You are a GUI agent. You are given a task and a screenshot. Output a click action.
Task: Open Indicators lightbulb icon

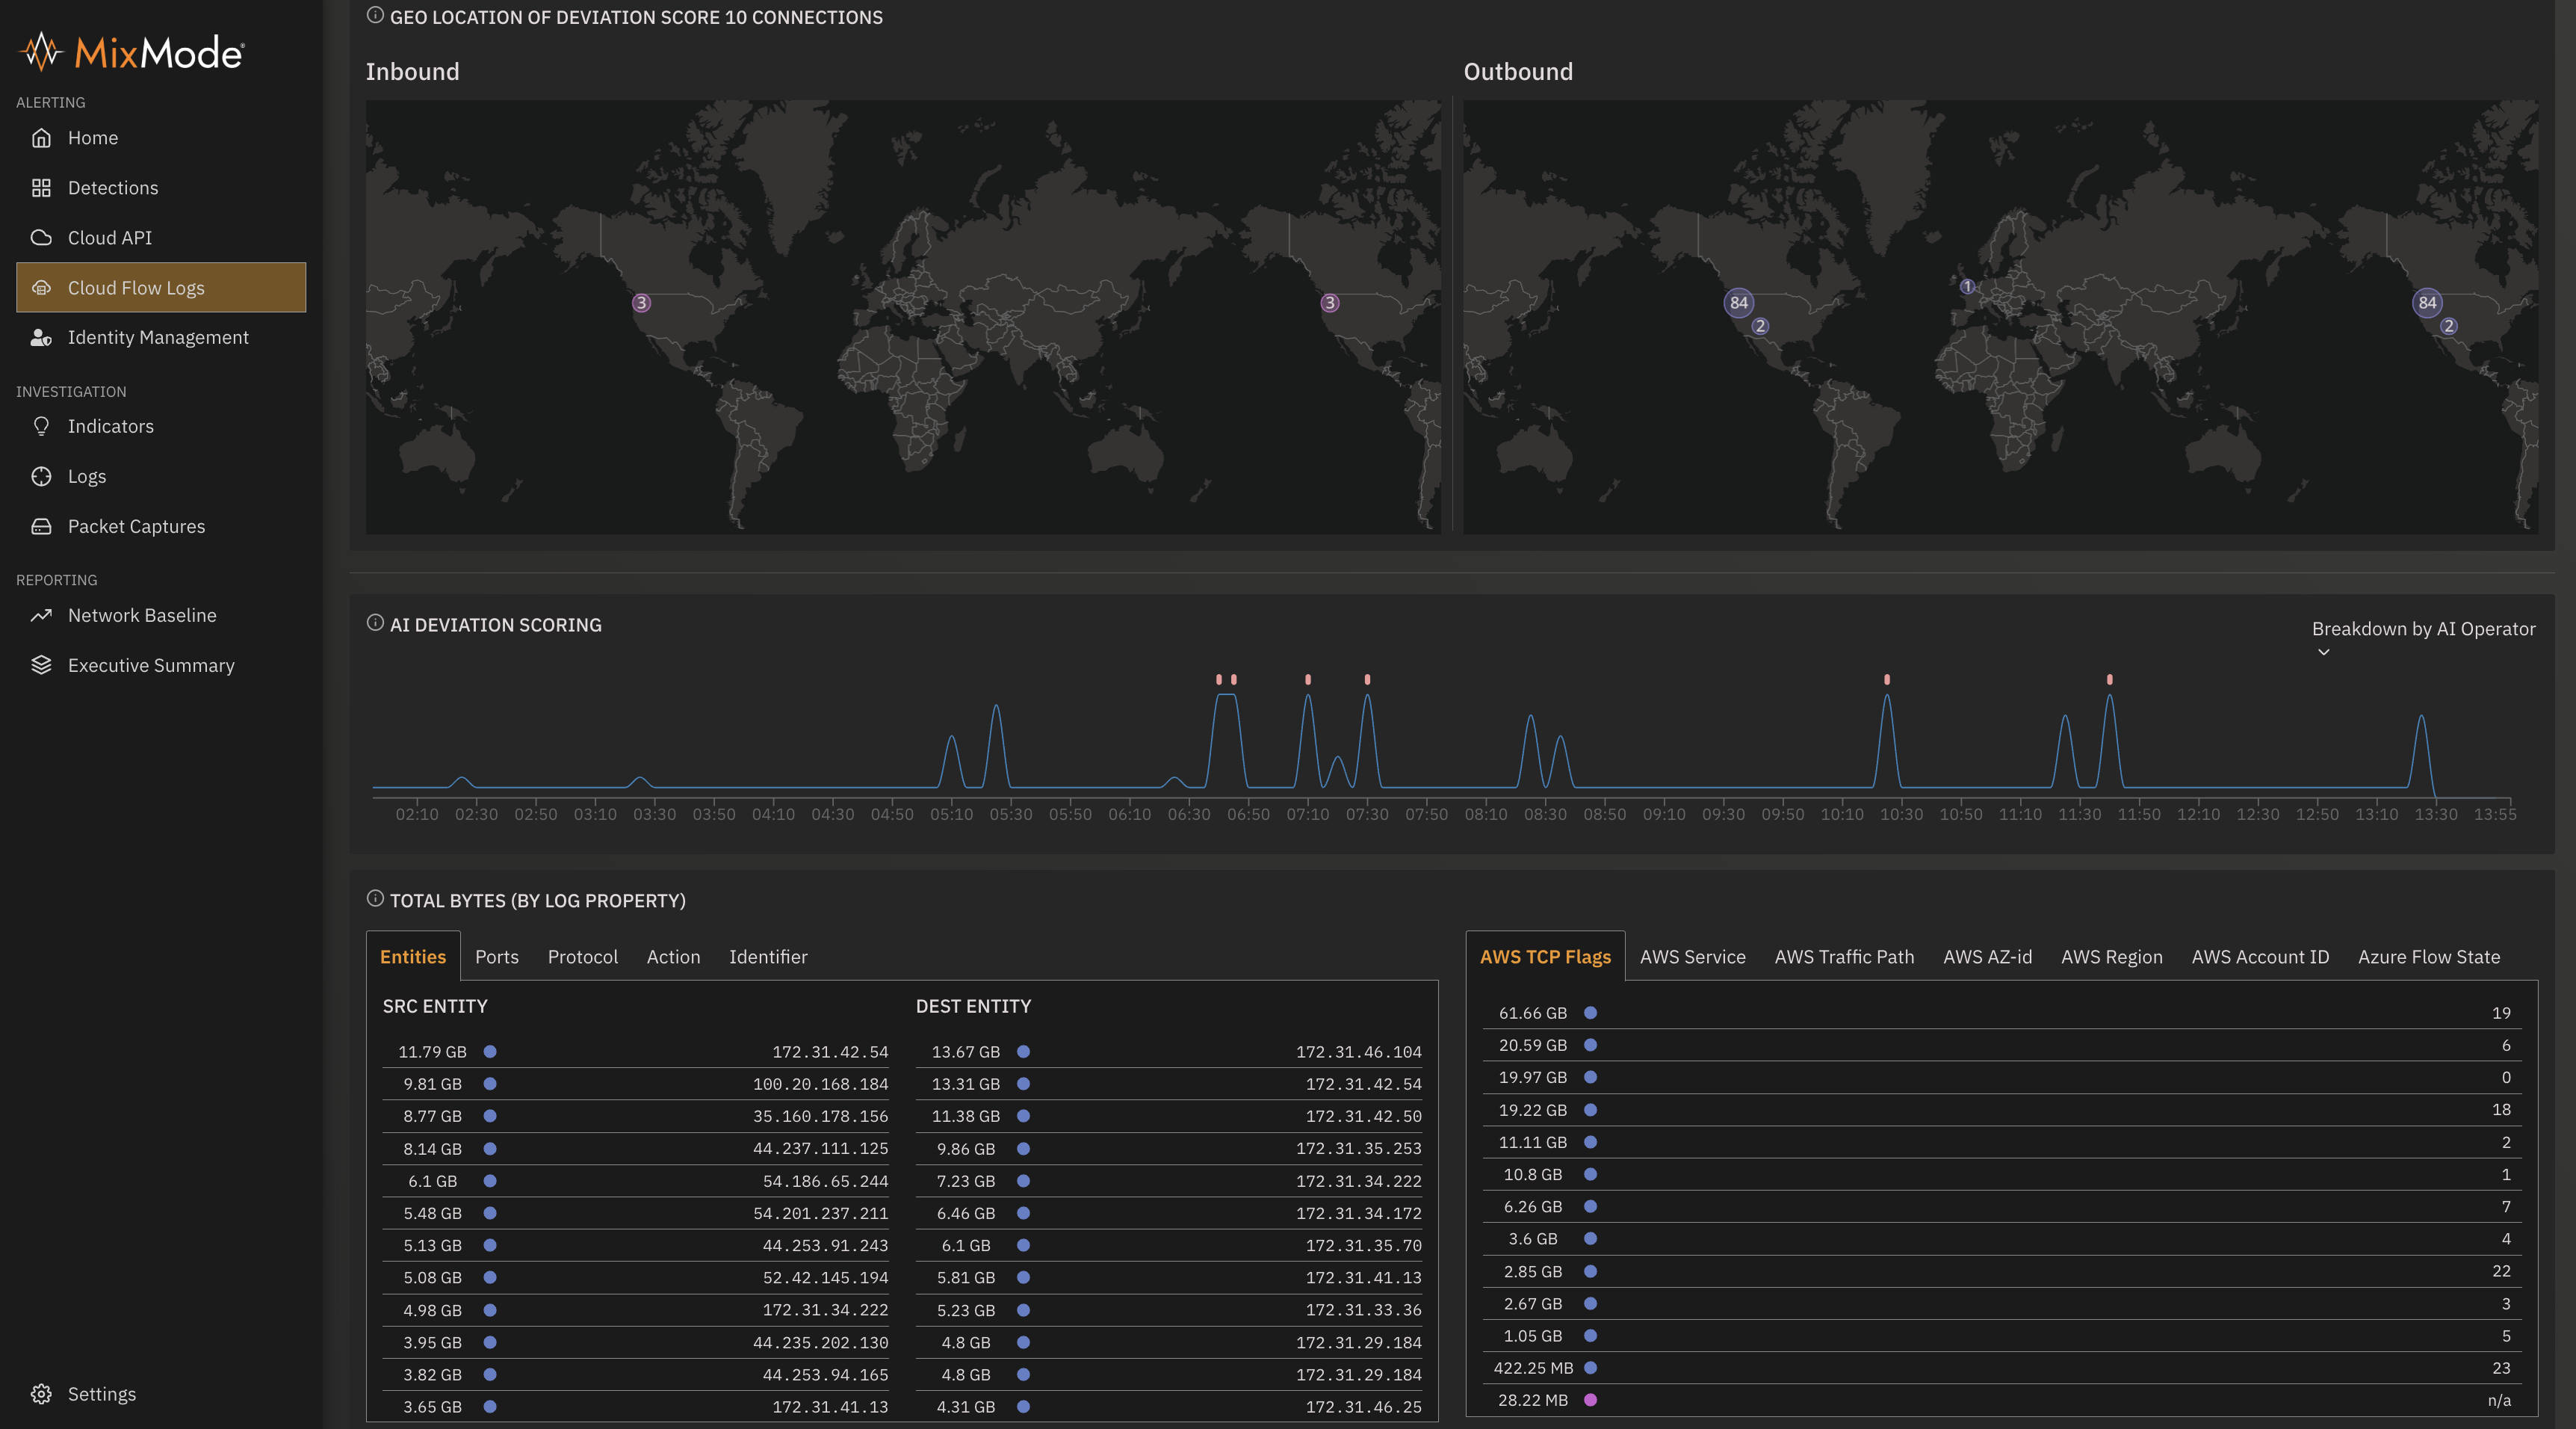pyautogui.click(x=41, y=426)
